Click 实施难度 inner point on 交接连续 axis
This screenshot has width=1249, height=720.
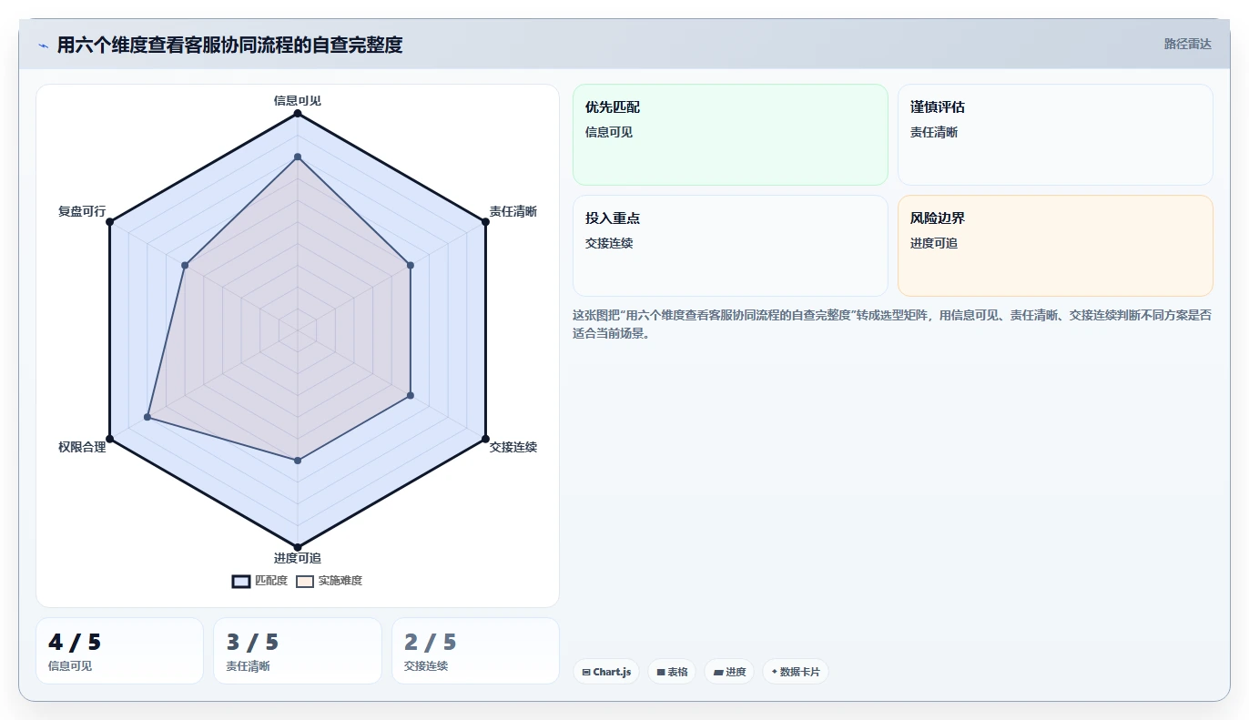[411, 395]
